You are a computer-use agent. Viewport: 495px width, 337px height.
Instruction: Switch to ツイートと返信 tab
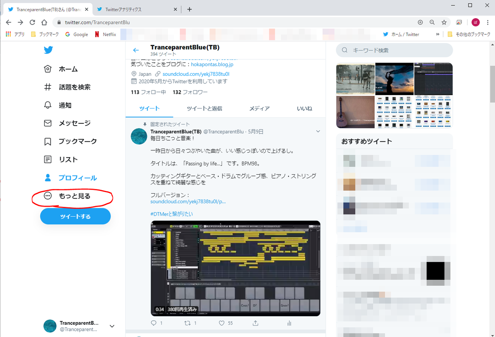tap(204, 109)
